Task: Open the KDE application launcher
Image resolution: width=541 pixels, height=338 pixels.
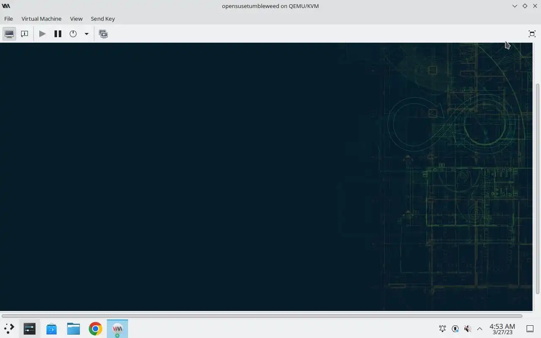Action: point(9,328)
